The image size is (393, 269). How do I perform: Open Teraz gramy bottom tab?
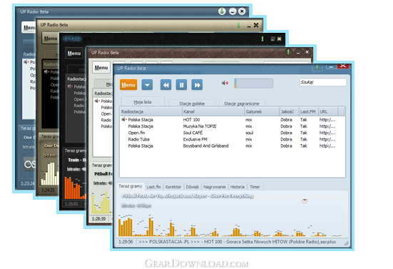pos(131,186)
